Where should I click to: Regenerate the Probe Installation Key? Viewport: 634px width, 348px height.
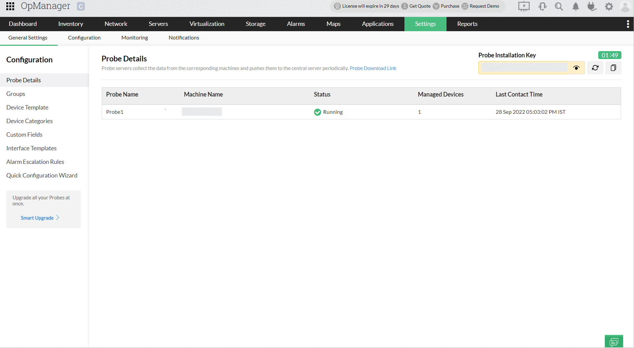click(x=595, y=67)
